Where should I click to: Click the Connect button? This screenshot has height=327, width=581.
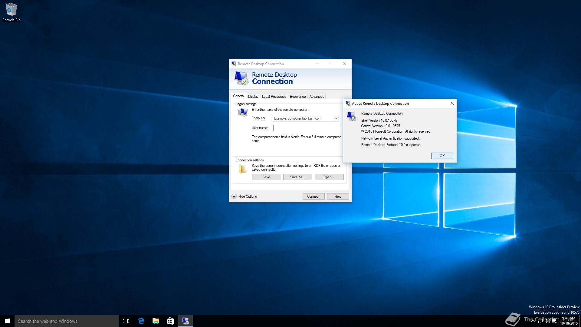tap(313, 197)
